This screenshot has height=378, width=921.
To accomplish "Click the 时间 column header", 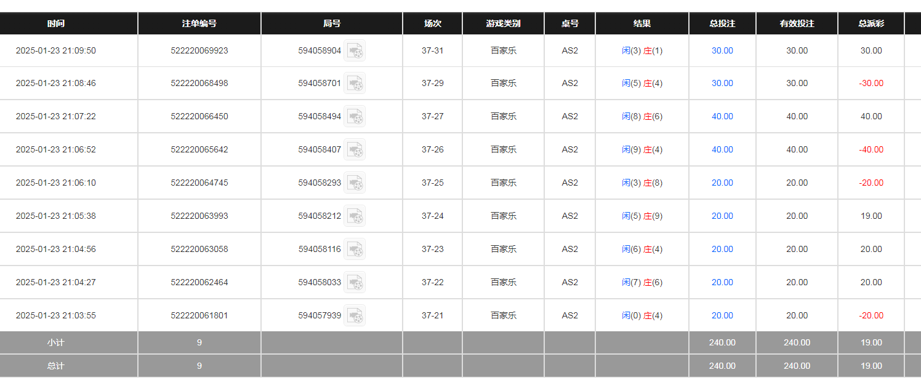I will 56,24.
